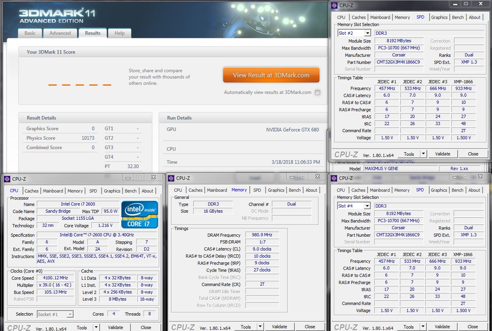Open Caches tab in CPU window

[x=32, y=191]
